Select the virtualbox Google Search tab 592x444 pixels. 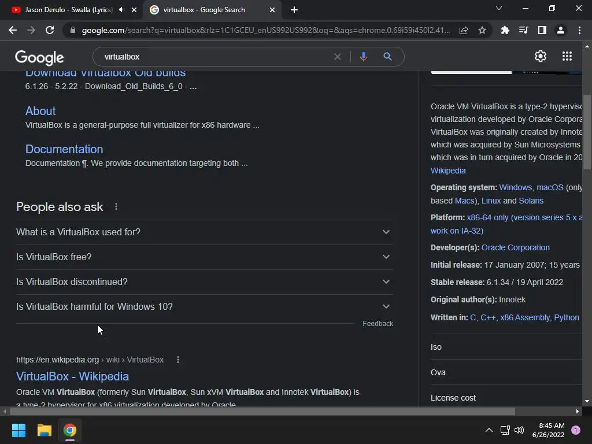(x=212, y=10)
